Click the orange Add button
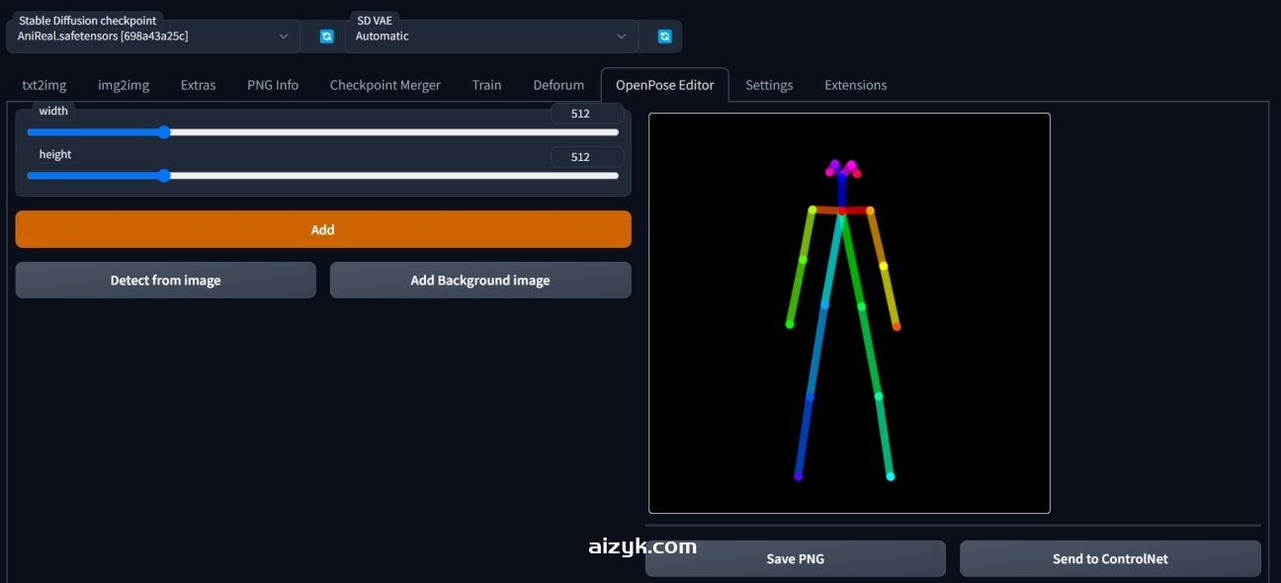This screenshot has height=583, width=1281. pos(323,229)
